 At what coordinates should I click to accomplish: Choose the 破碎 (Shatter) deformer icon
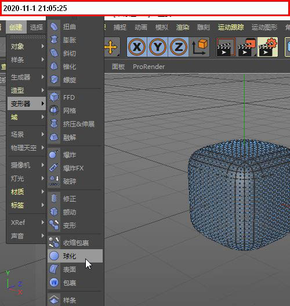[x=54, y=181]
